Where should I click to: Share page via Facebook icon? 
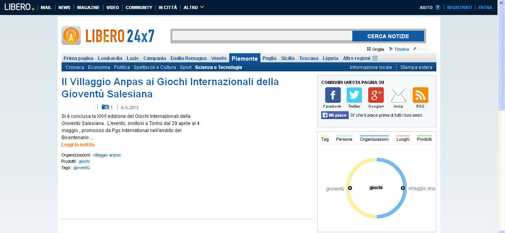tap(333, 95)
